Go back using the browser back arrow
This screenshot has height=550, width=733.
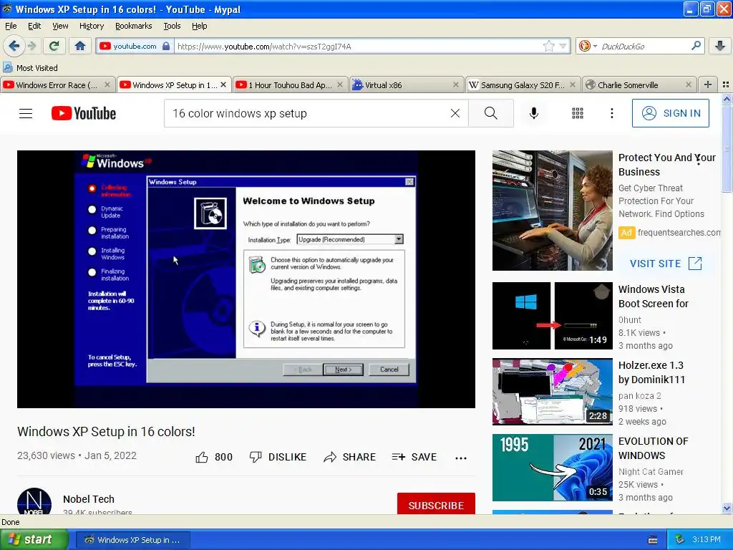click(14, 46)
